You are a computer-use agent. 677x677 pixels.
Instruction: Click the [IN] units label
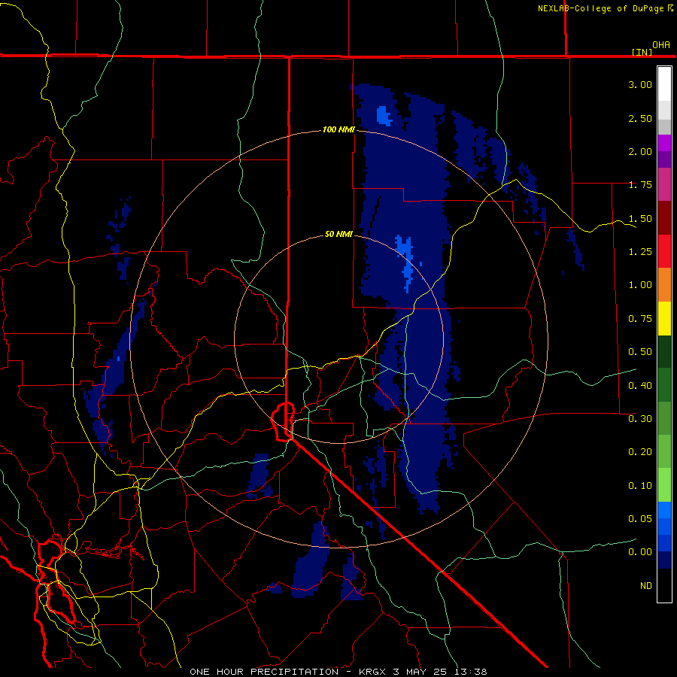(x=642, y=52)
